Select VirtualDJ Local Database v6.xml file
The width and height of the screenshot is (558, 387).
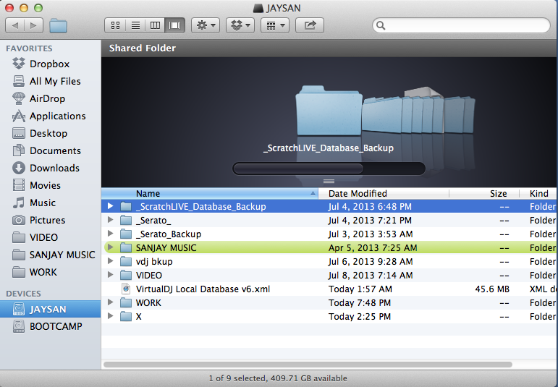pyautogui.click(x=203, y=289)
